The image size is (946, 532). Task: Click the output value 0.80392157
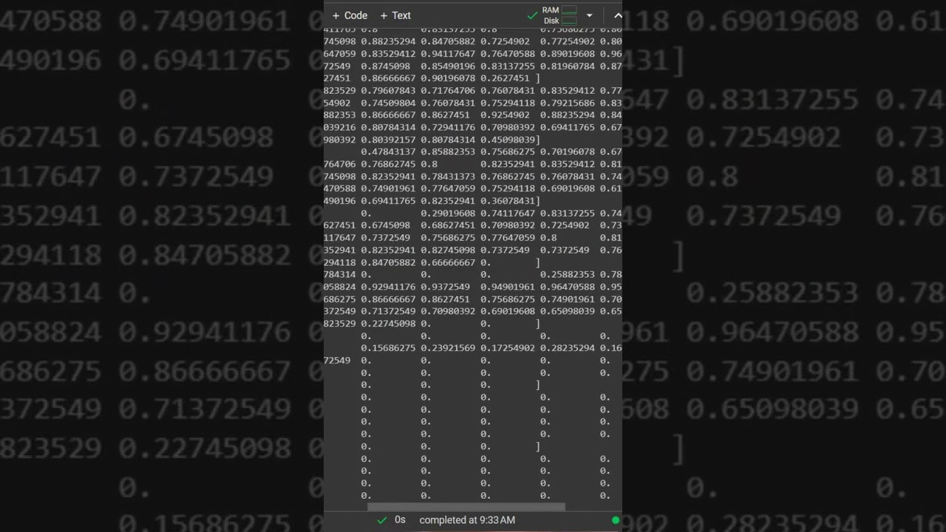pyautogui.click(x=388, y=140)
